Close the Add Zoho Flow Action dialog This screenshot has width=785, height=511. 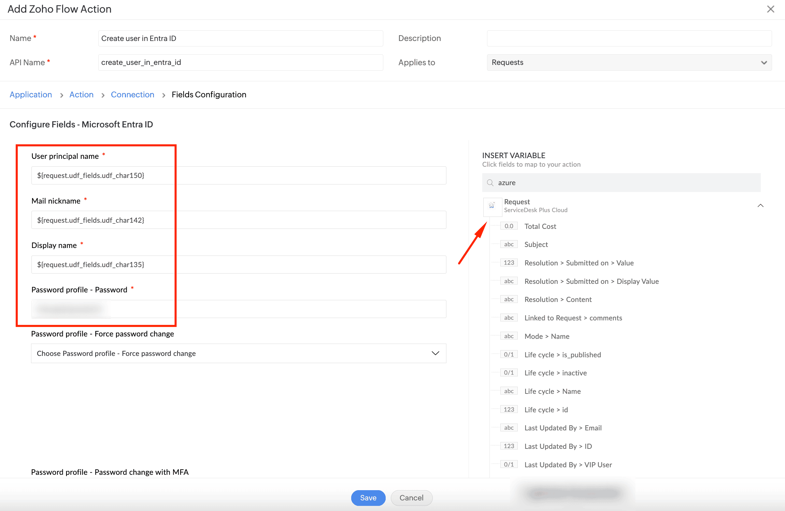click(x=770, y=9)
